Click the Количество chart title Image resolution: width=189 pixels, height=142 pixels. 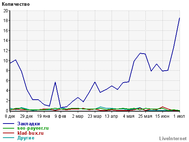(x=16, y=4)
